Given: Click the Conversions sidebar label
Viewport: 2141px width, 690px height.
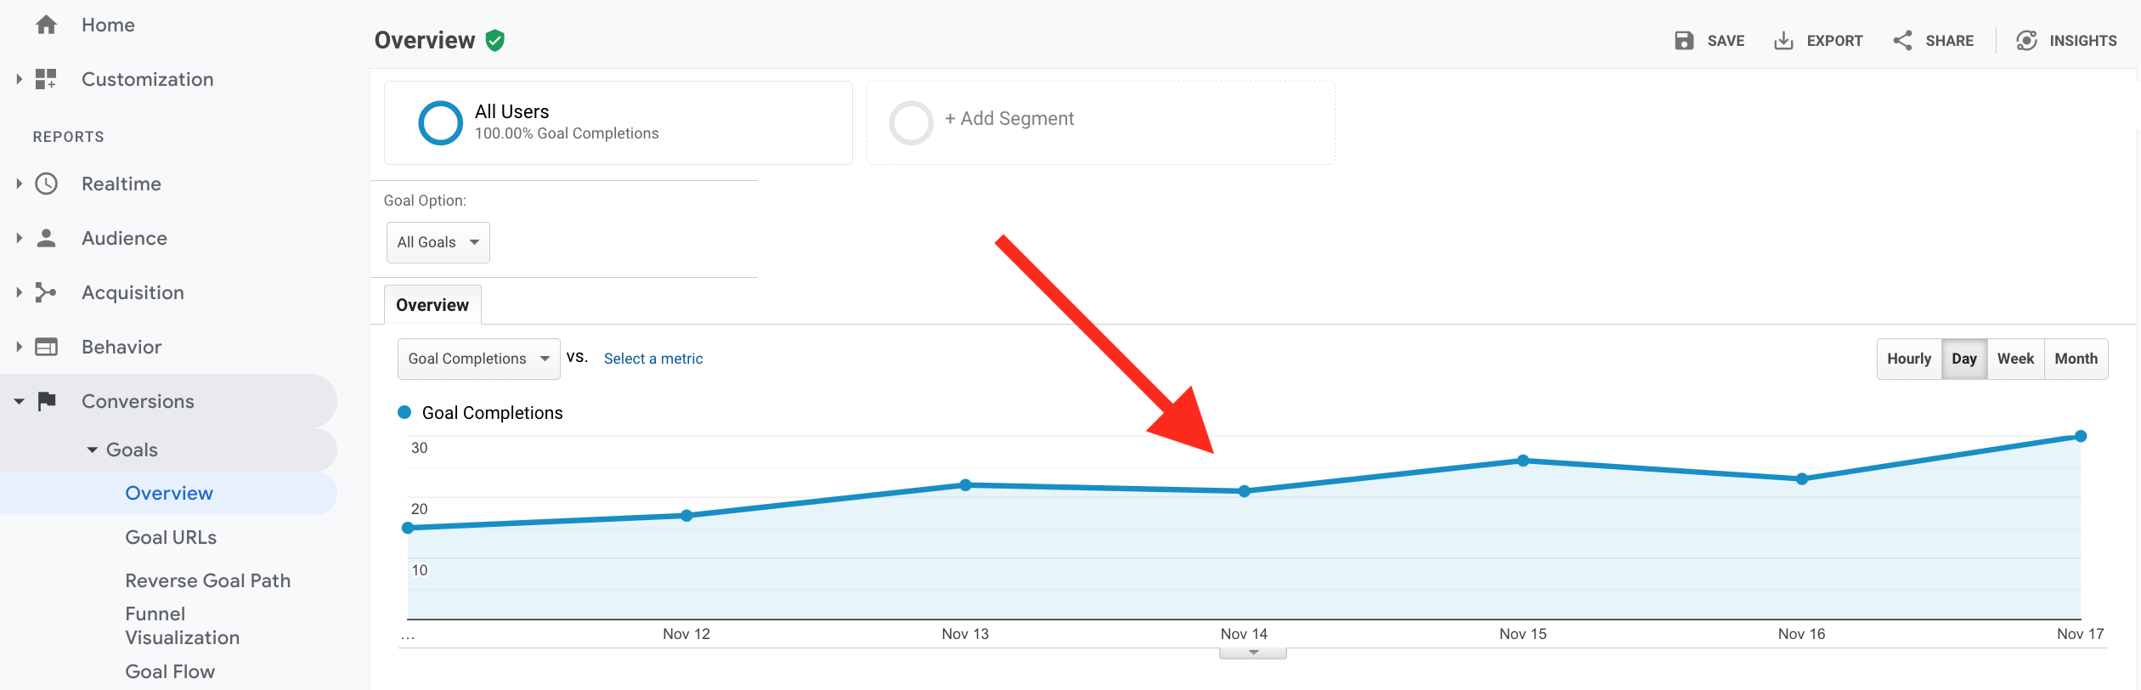Looking at the screenshot, I should coord(138,401).
